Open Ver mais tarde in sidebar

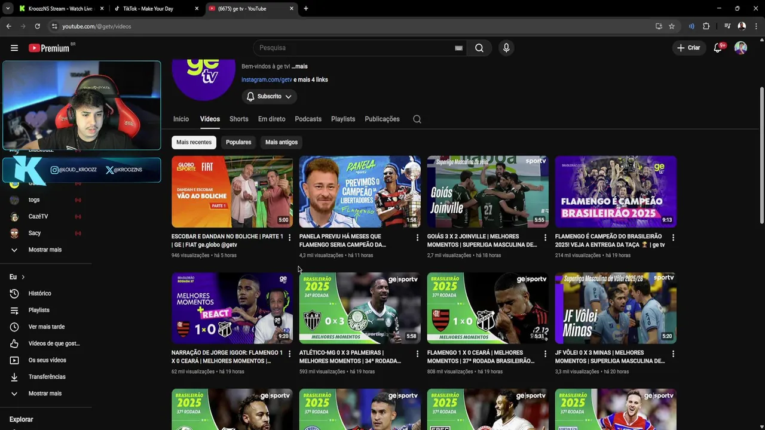tap(45, 327)
